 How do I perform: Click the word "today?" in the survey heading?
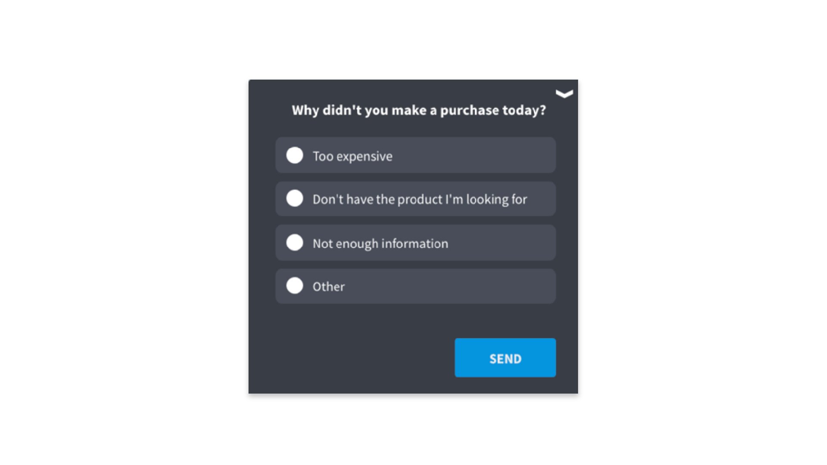524,111
